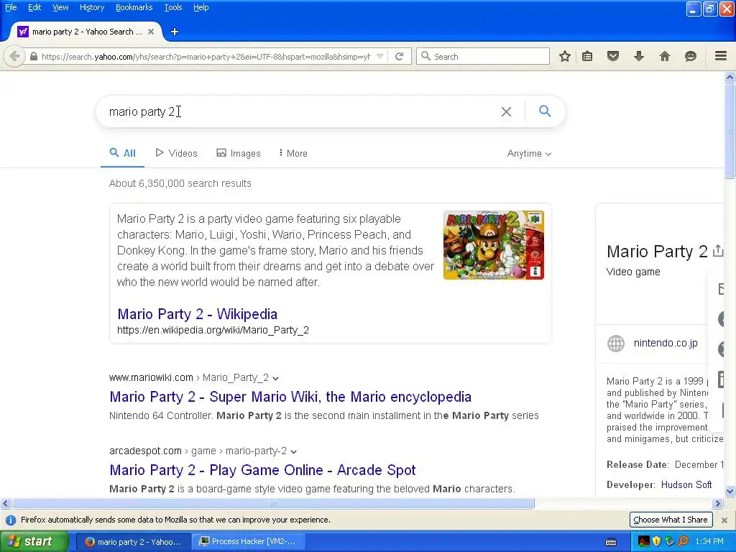Open the Bookmarks menu
736x552 pixels.
click(134, 7)
